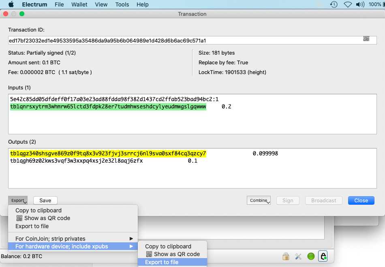Click the lock password icon in status bar
Viewport: 385px width, 267px height.
(286, 256)
